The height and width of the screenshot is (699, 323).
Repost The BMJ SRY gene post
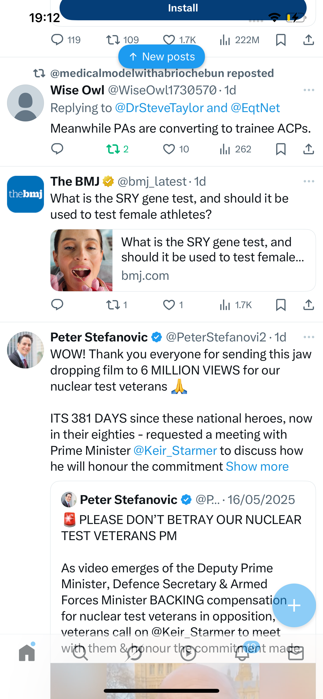pos(113,305)
